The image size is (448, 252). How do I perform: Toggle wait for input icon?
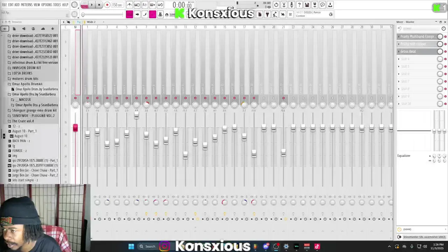coord(137,5)
